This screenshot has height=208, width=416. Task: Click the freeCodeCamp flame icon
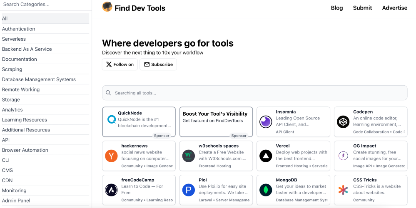click(111, 190)
